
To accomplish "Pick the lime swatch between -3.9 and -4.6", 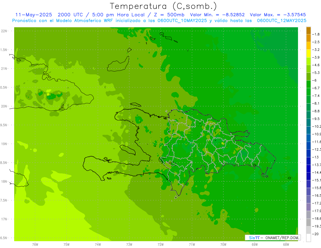I will (x=308, y=61).
